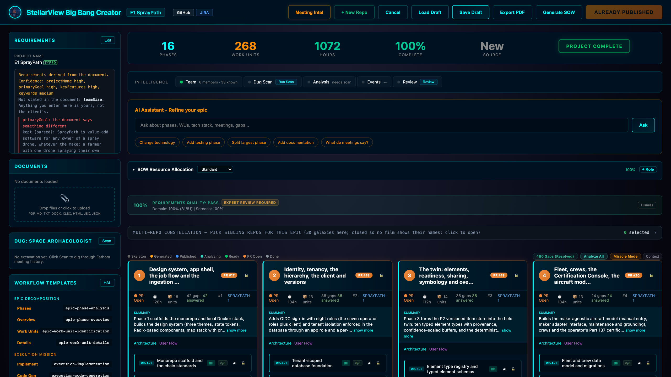Click the stopwatch icon above 112h

click(x=425, y=297)
